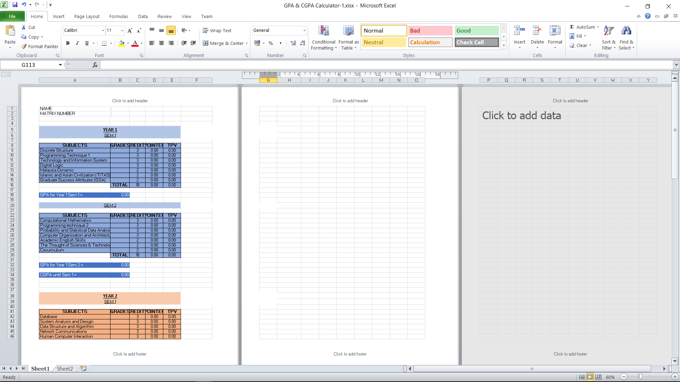Click the Find & Select binoculars icon

(626, 31)
